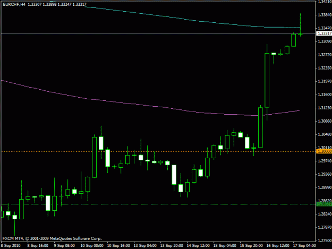The height and width of the screenshot is (249, 332).
Task: Select the green dashed horizontal line
Action: pyautogui.click(x=158, y=204)
